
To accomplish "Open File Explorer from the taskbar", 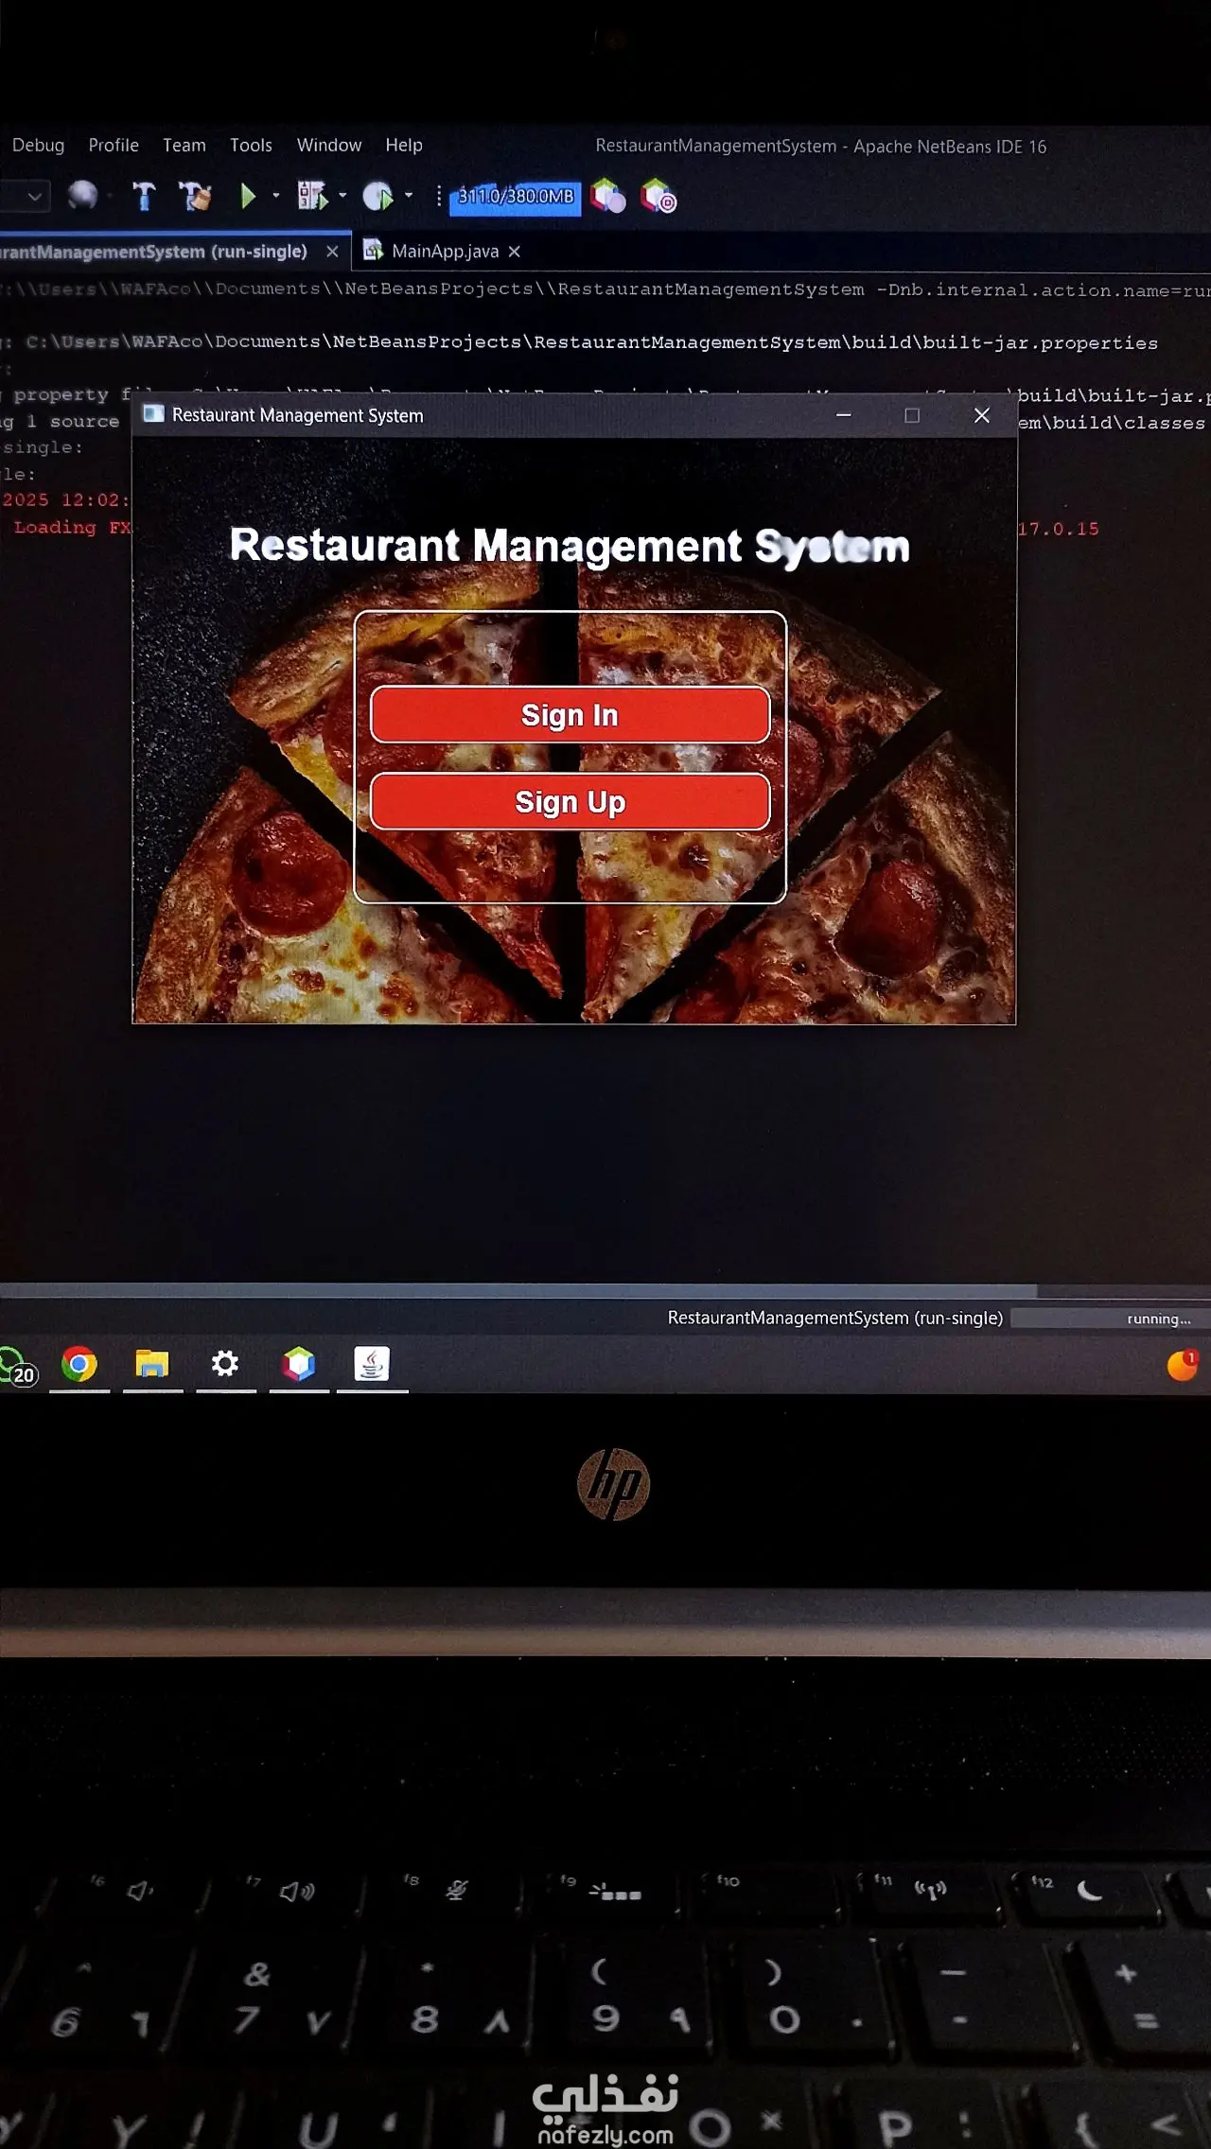I will point(152,1364).
